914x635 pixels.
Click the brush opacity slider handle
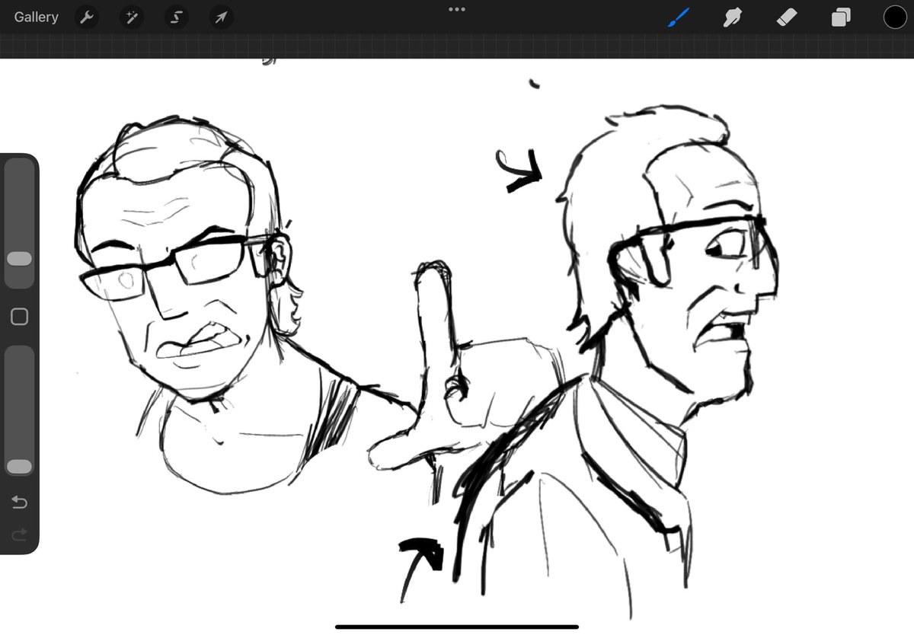19,466
